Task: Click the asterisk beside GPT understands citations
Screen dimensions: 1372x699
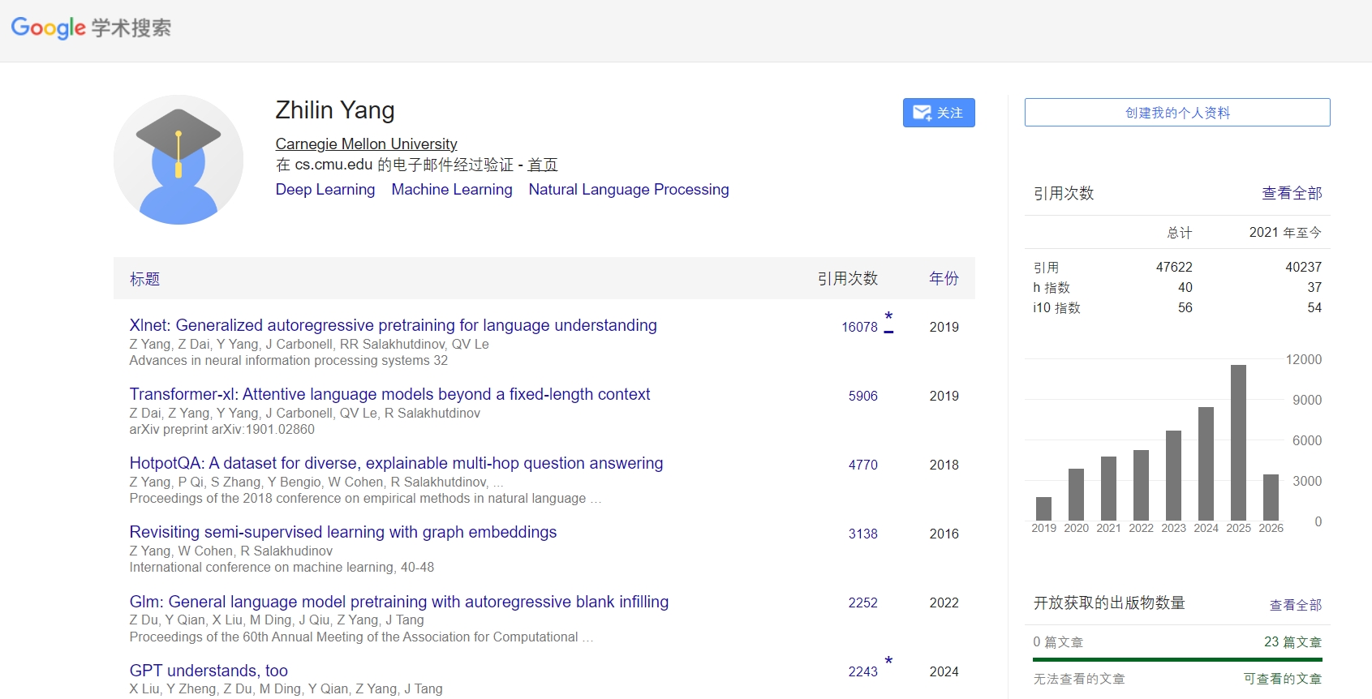Action: click(x=888, y=662)
